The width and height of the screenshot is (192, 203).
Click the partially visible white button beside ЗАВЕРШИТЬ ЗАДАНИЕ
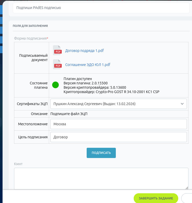(x=187, y=198)
